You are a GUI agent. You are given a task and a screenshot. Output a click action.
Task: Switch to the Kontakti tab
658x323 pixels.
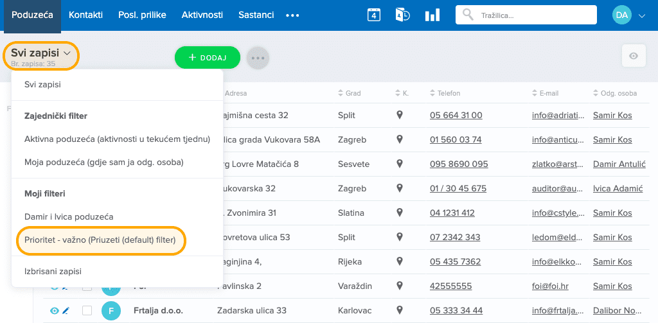click(85, 15)
